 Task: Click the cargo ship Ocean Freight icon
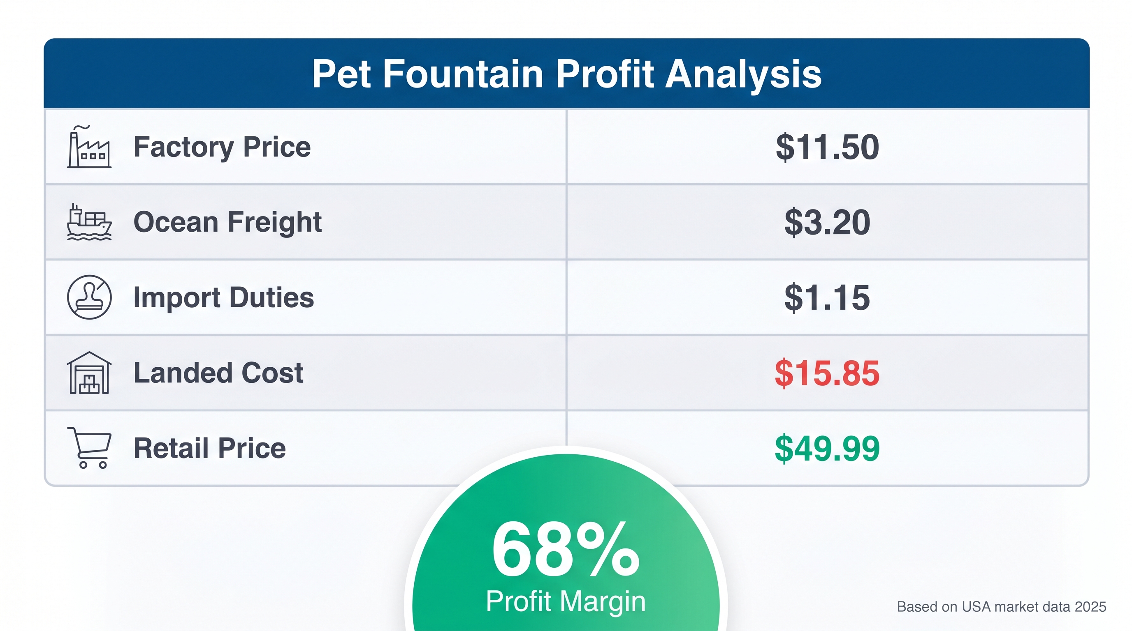click(x=89, y=222)
